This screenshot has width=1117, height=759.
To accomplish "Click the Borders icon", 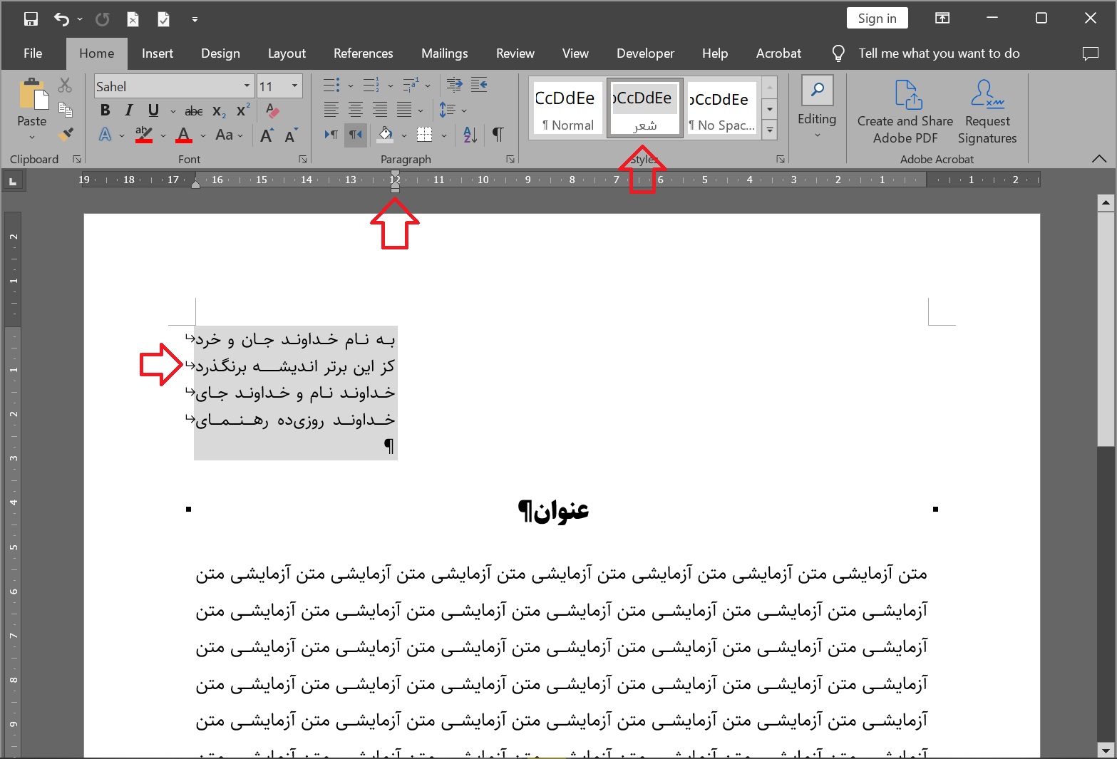I will (425, 134).
